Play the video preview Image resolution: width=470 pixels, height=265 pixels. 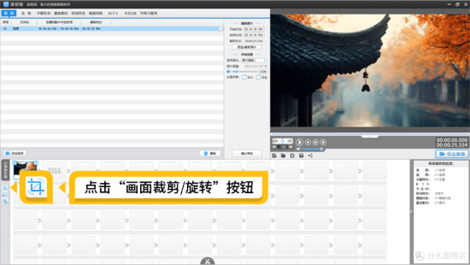coord(299,142)
